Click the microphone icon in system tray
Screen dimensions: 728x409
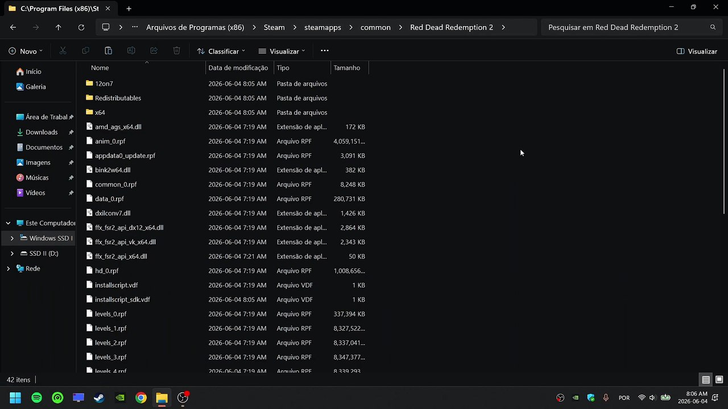(x=606, y=398)
